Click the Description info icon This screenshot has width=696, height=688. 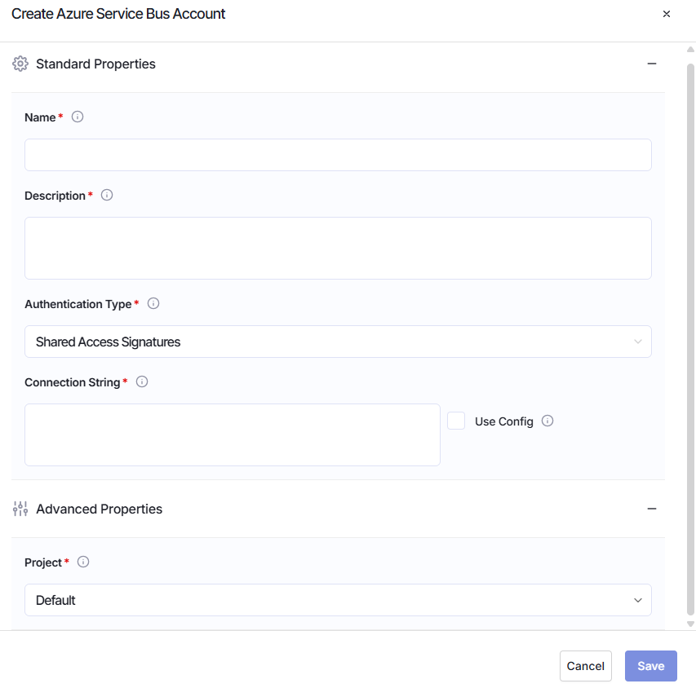(107, 195)
